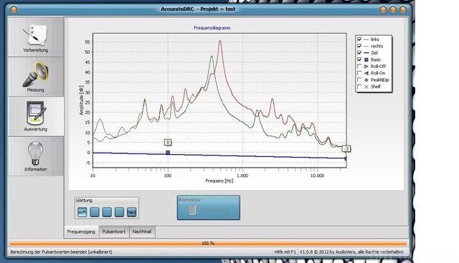Open the Information lightbulb section
This screenshot has height=263, width=459.
(x=36, y=156)
